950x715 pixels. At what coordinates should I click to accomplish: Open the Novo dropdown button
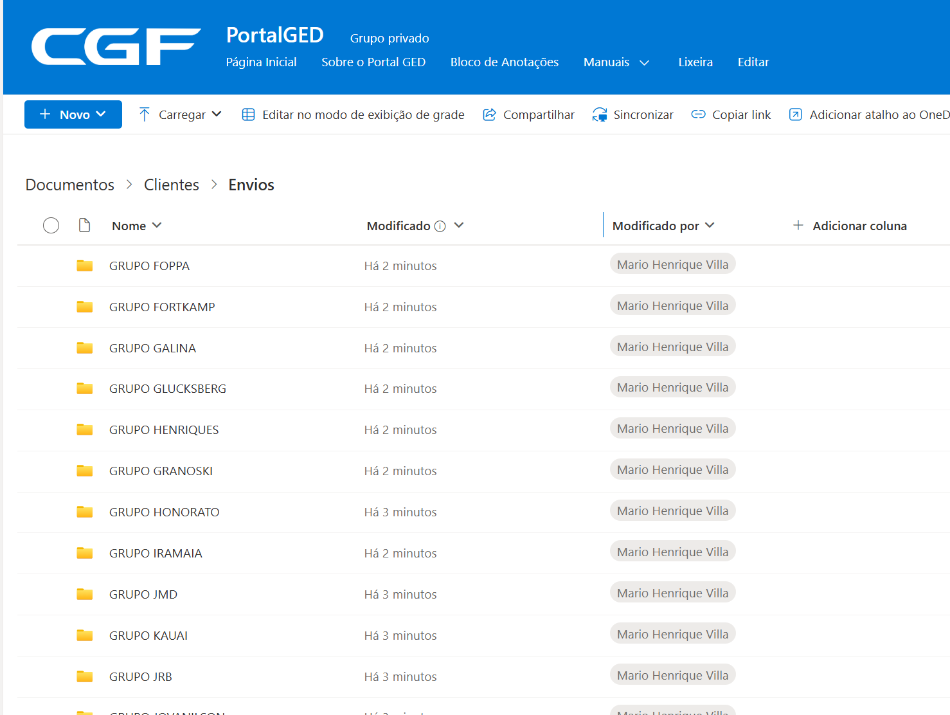coord(73,114)
